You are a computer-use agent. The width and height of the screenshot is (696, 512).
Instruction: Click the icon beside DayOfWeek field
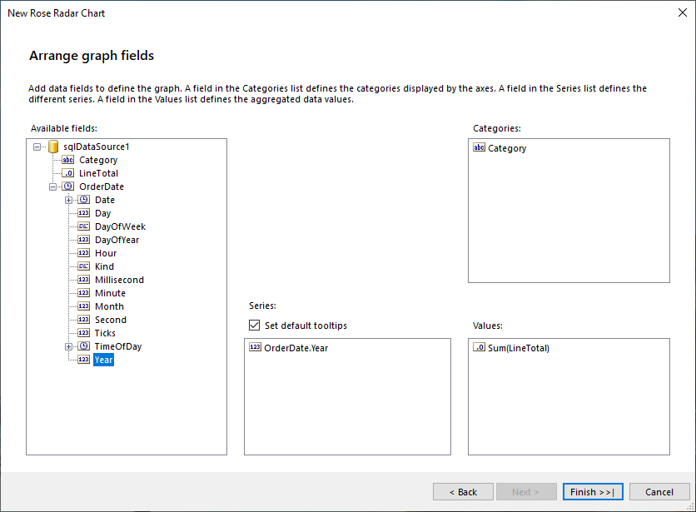pos(82,226)
